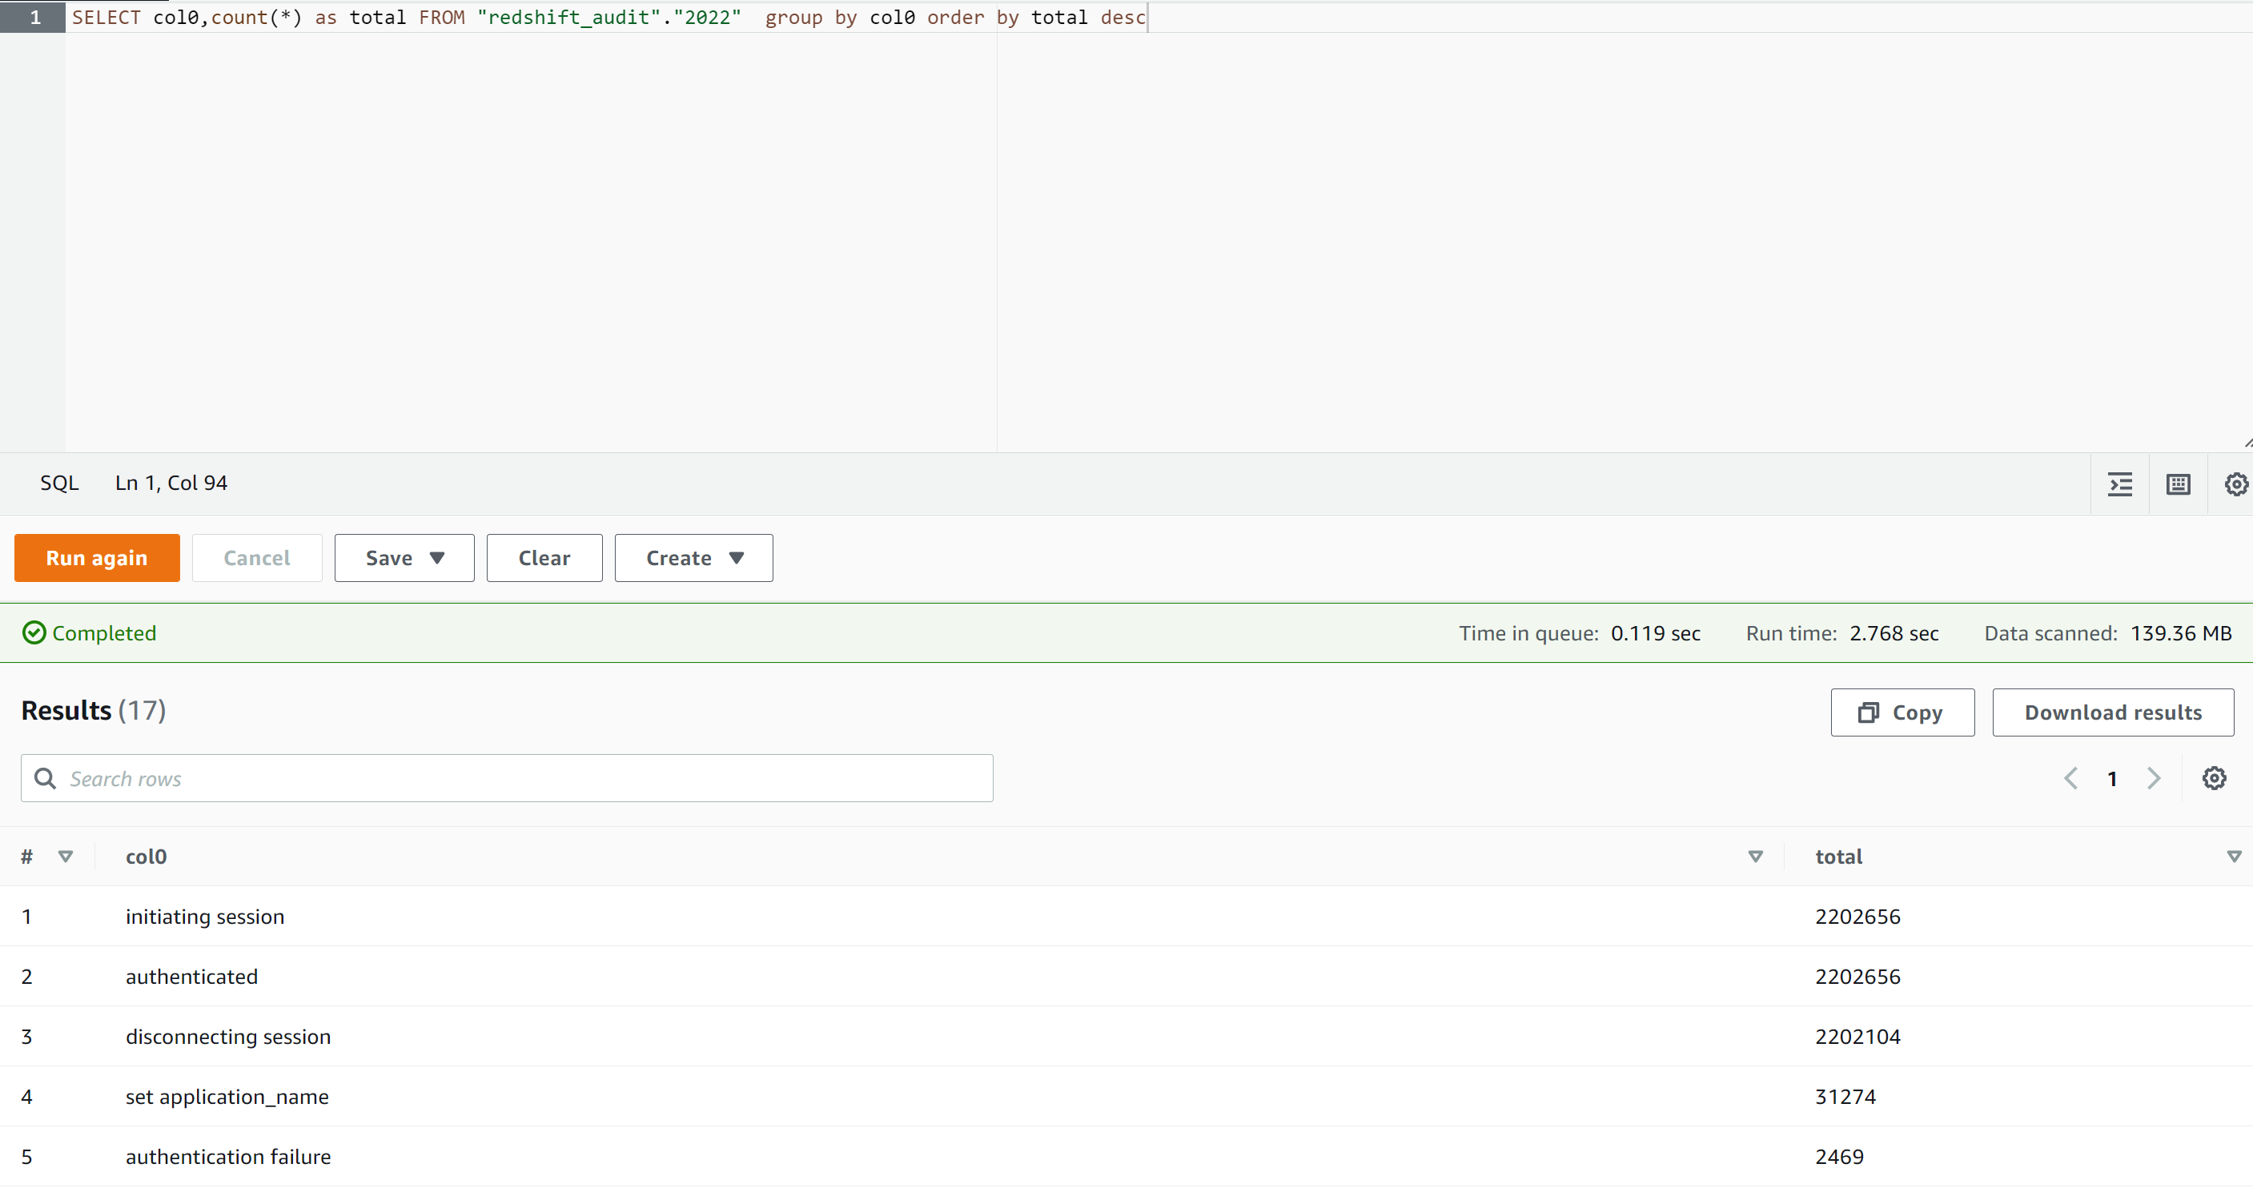2253x1192 pixels.
Task: Open the Create dropdown menu
Action: click(x=693, y=558)
